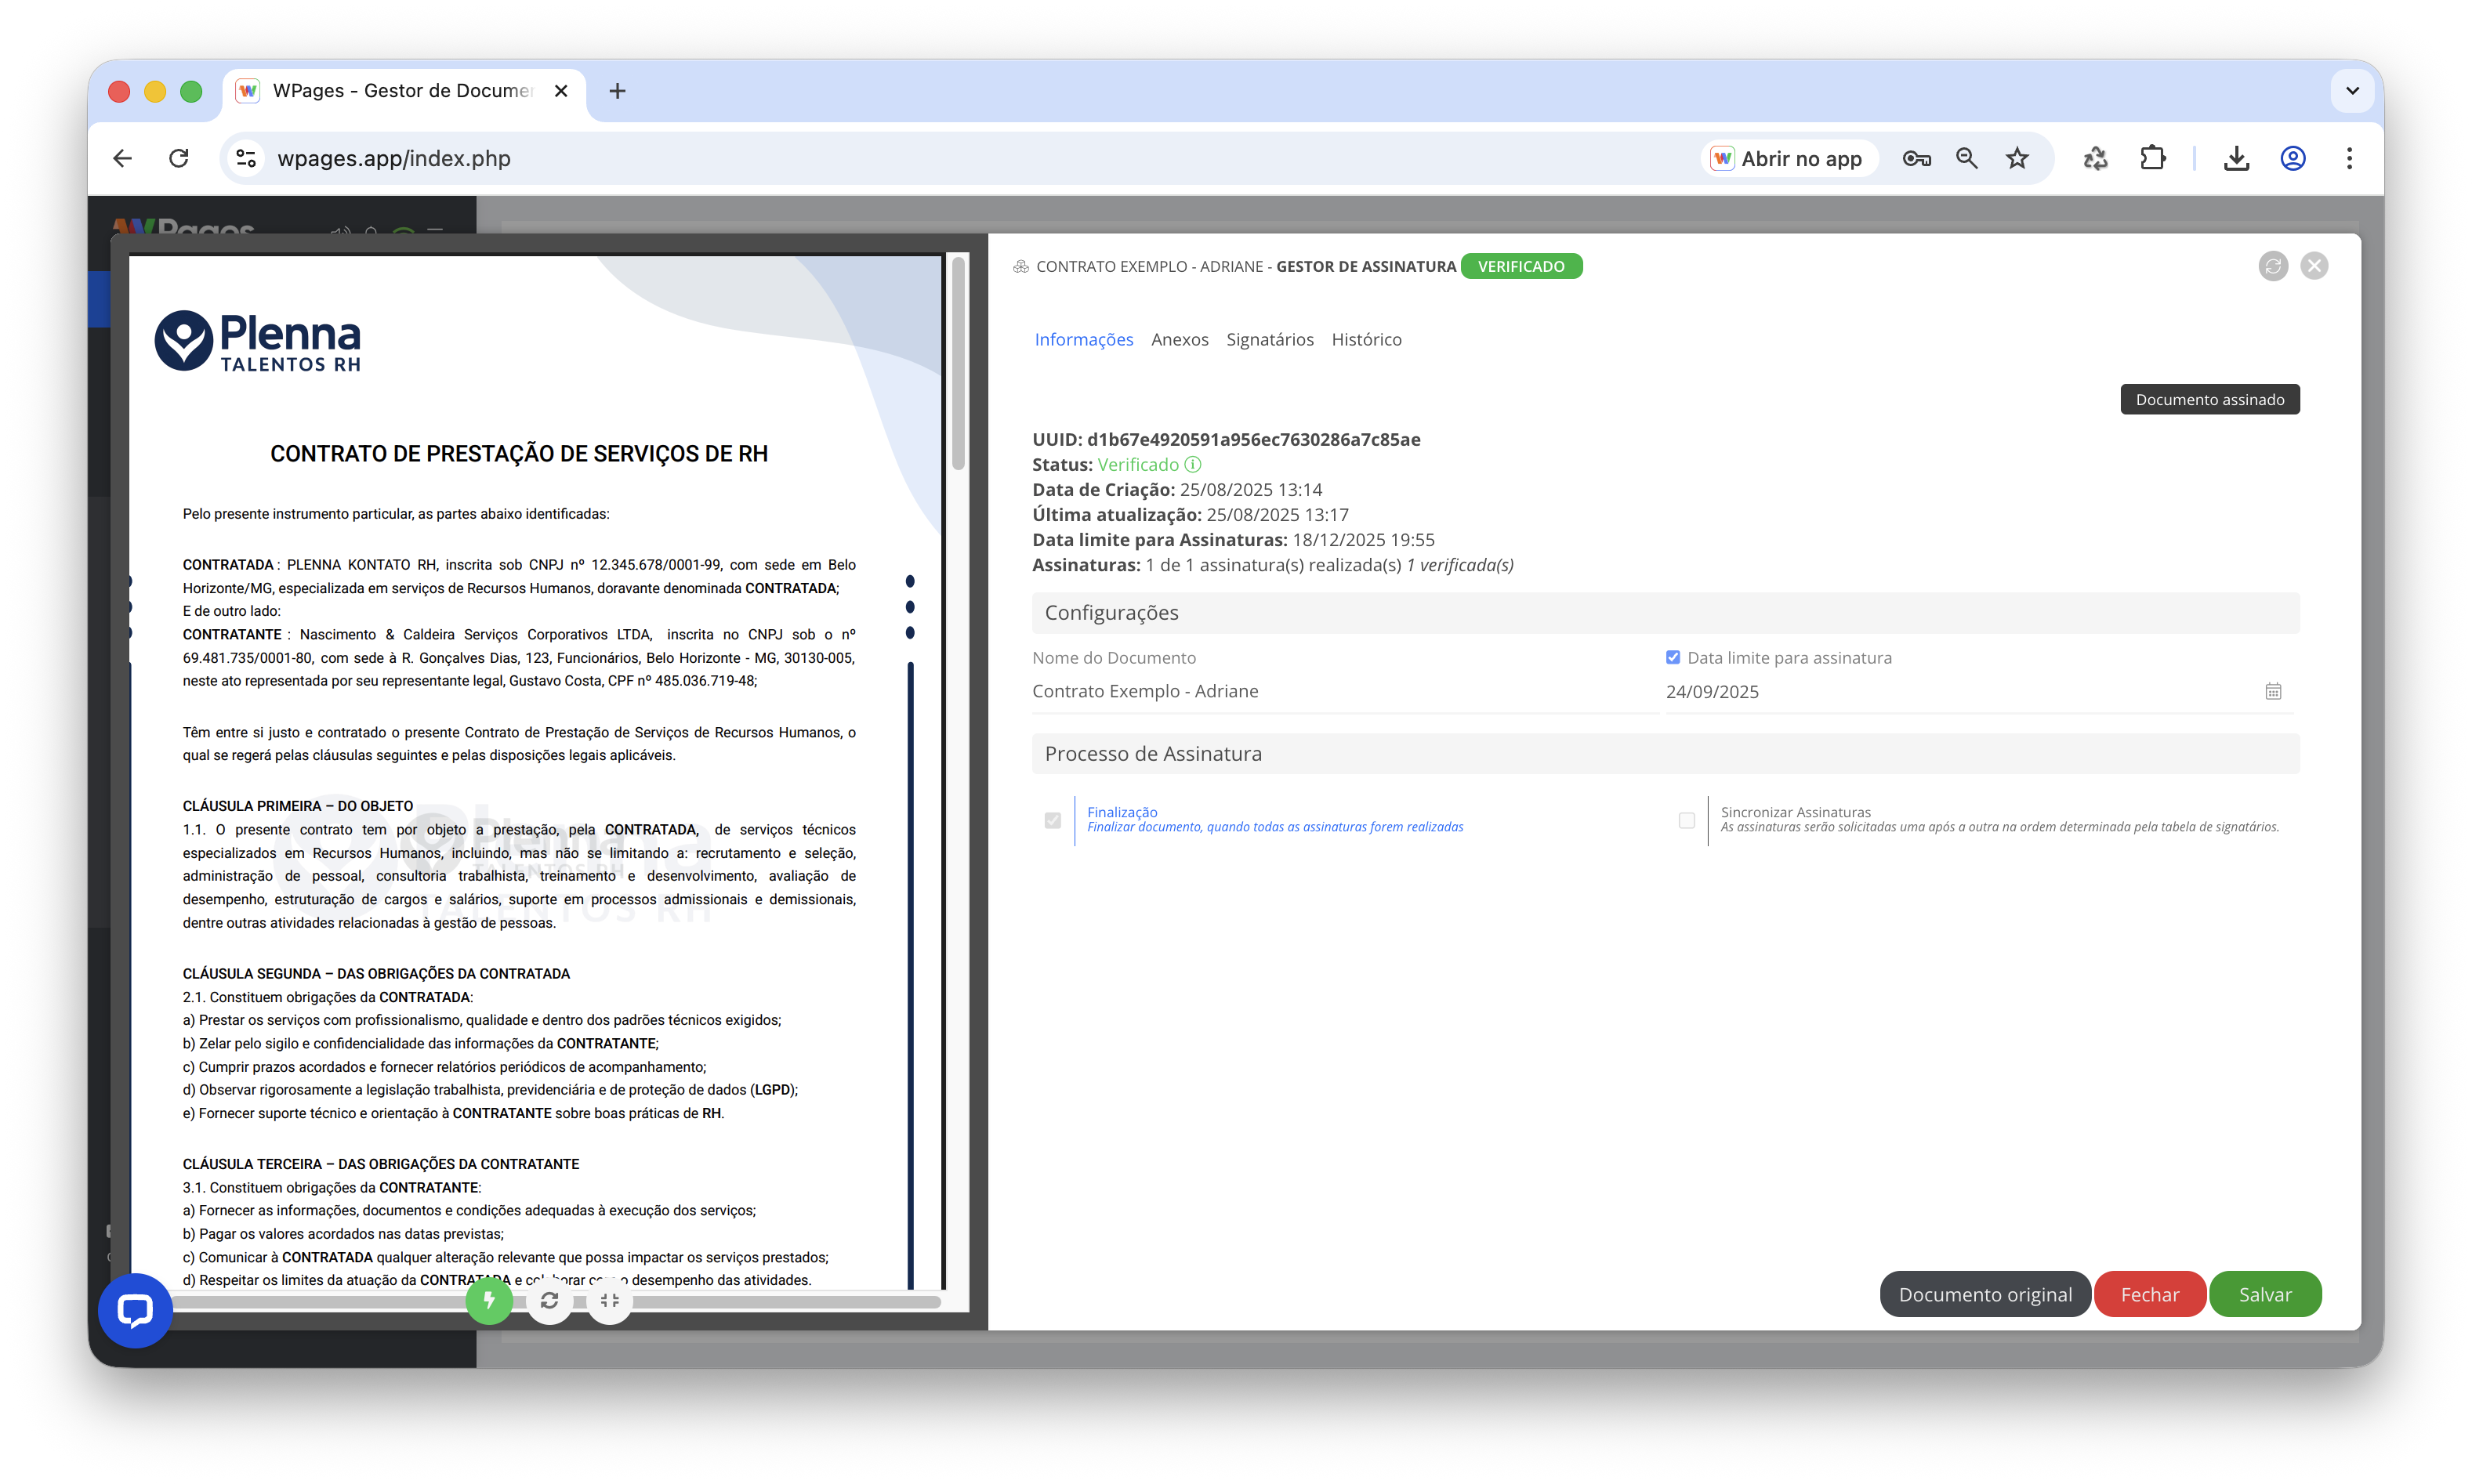Click the fit-to-screen icon below the contract
Viewport: 2472px width, 1484px height.
click(x=610, y=1301)
